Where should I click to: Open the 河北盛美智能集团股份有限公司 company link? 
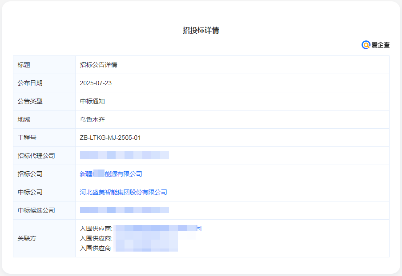[123, 192]
